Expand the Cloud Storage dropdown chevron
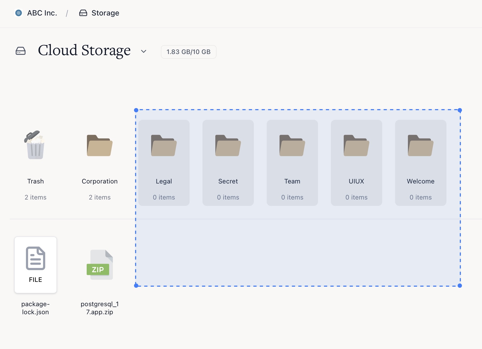This screenshot has width=482, height=349. pyautogui.click(x=143, y=52)
